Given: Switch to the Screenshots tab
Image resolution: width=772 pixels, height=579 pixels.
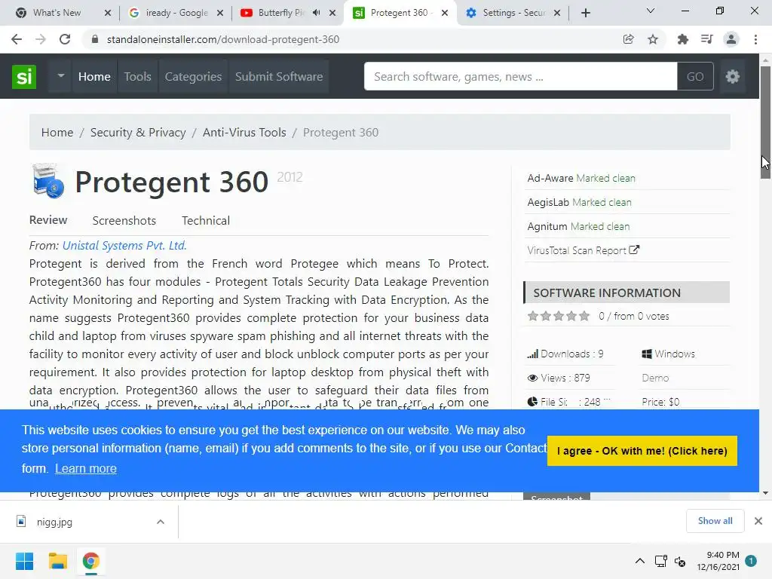Looking at the screenshot, I should [x=124, y=220].
